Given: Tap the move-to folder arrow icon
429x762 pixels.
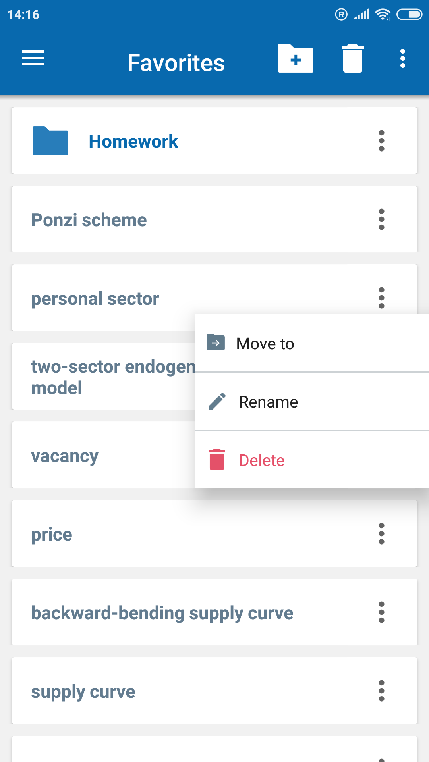Looking at the screenshot, I should (216, 343).
